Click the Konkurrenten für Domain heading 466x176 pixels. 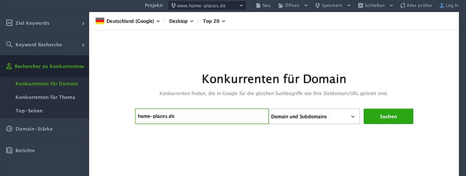point(274,79)
